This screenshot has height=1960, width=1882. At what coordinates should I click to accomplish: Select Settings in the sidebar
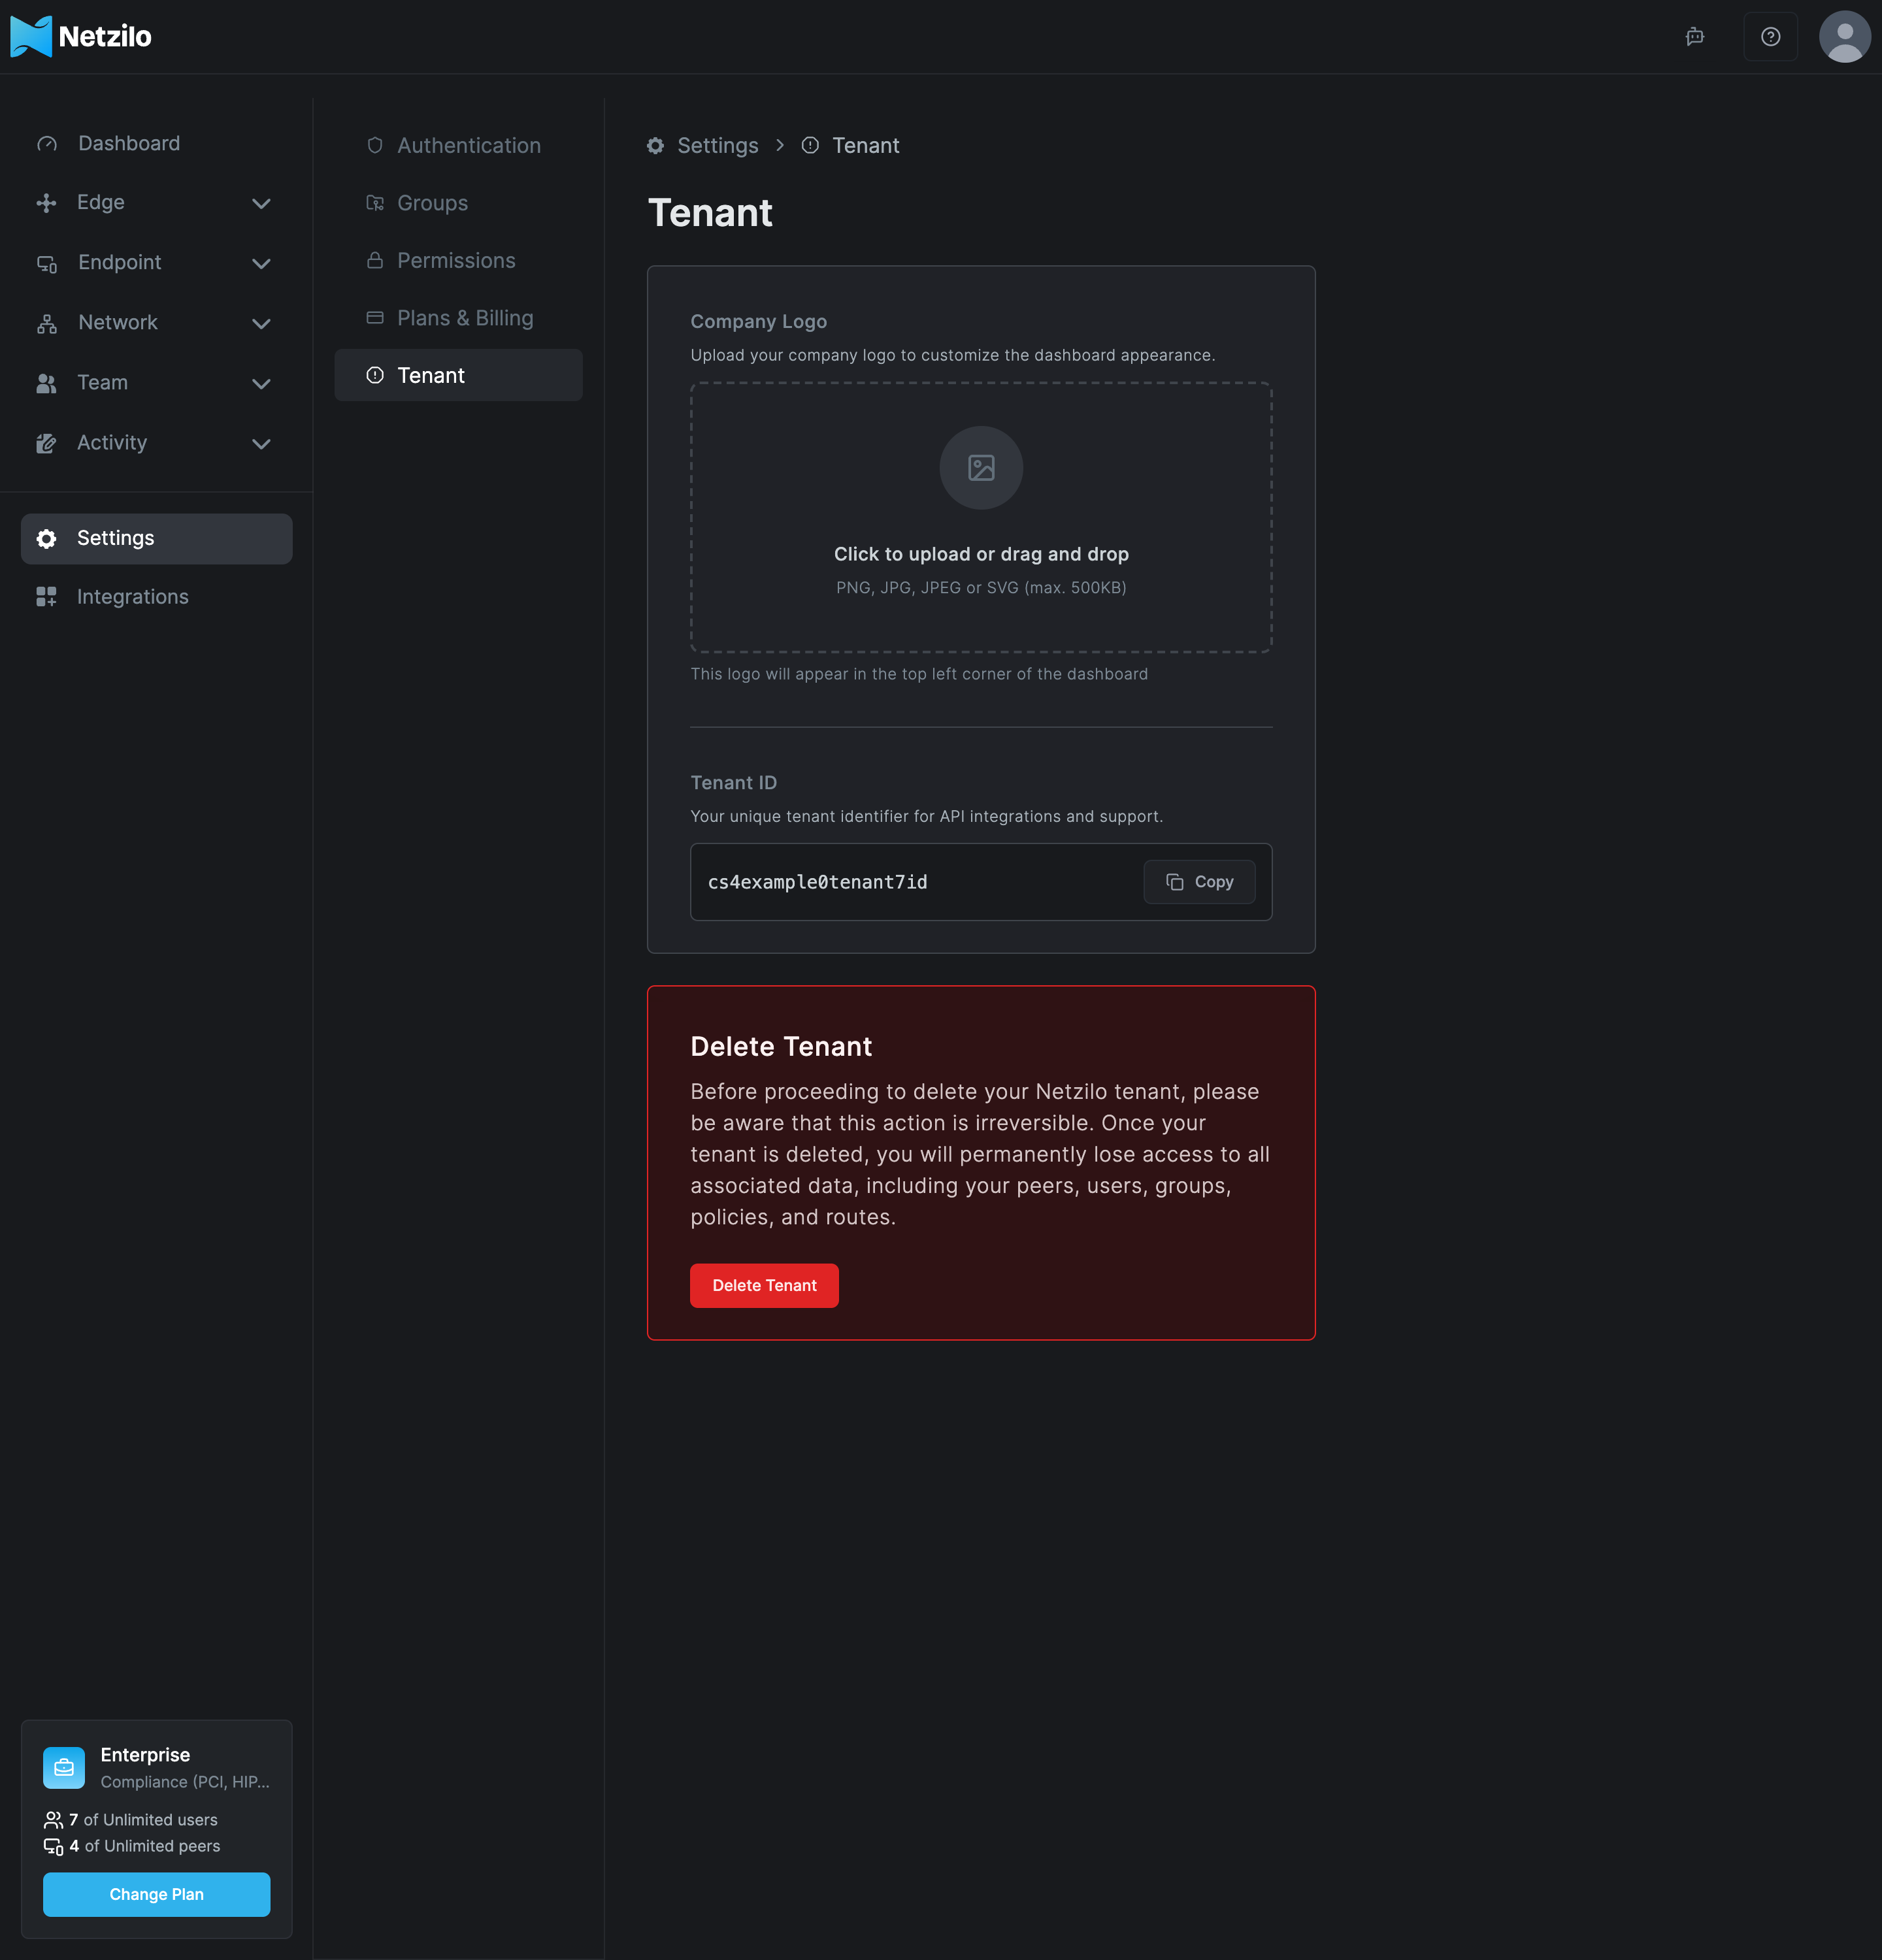point(156,539)
